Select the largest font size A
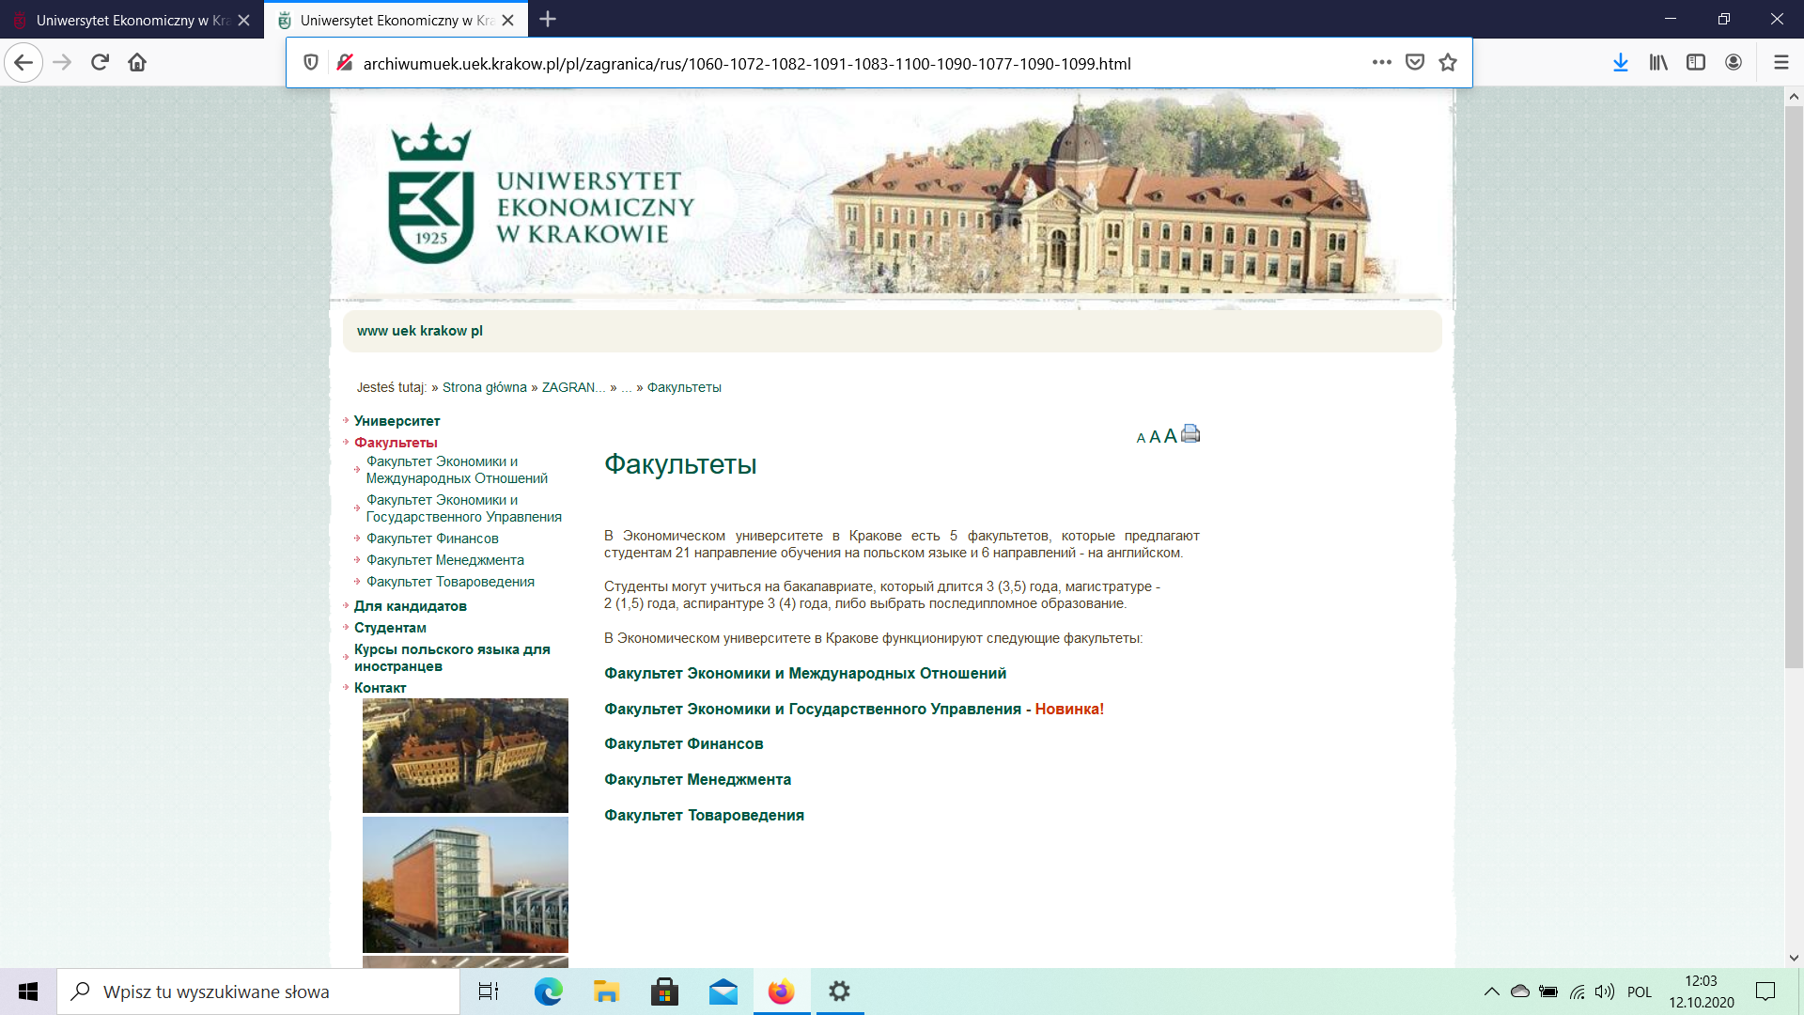The width and height of the screenshot is (1804, 1015). pos(1170,436)
